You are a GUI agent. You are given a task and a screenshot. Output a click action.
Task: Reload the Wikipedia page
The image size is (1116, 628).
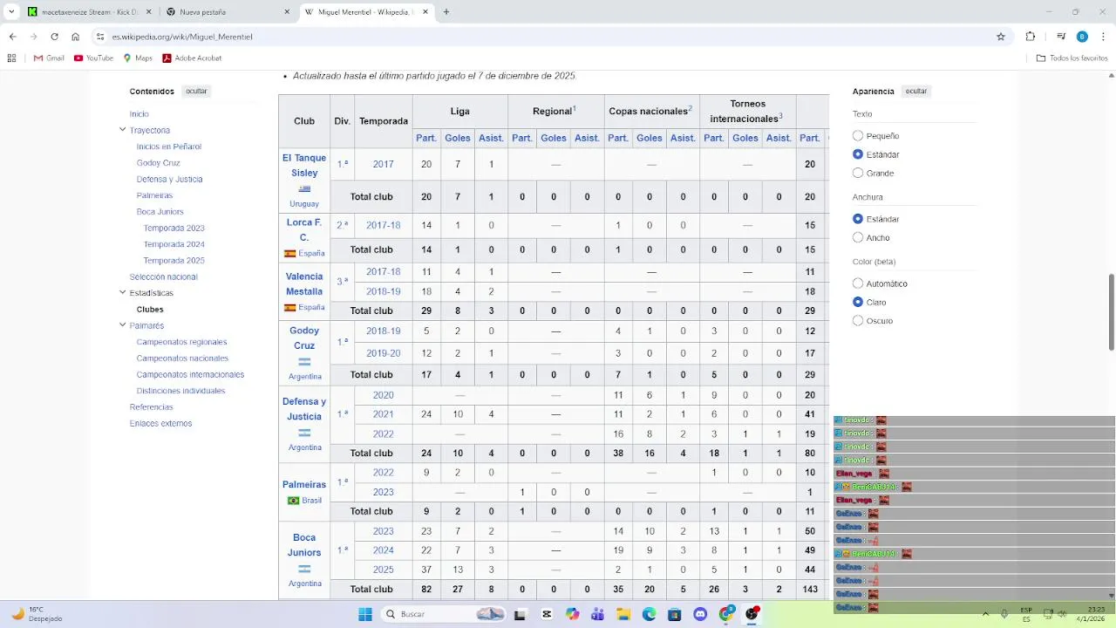click(x=54, y=37)
